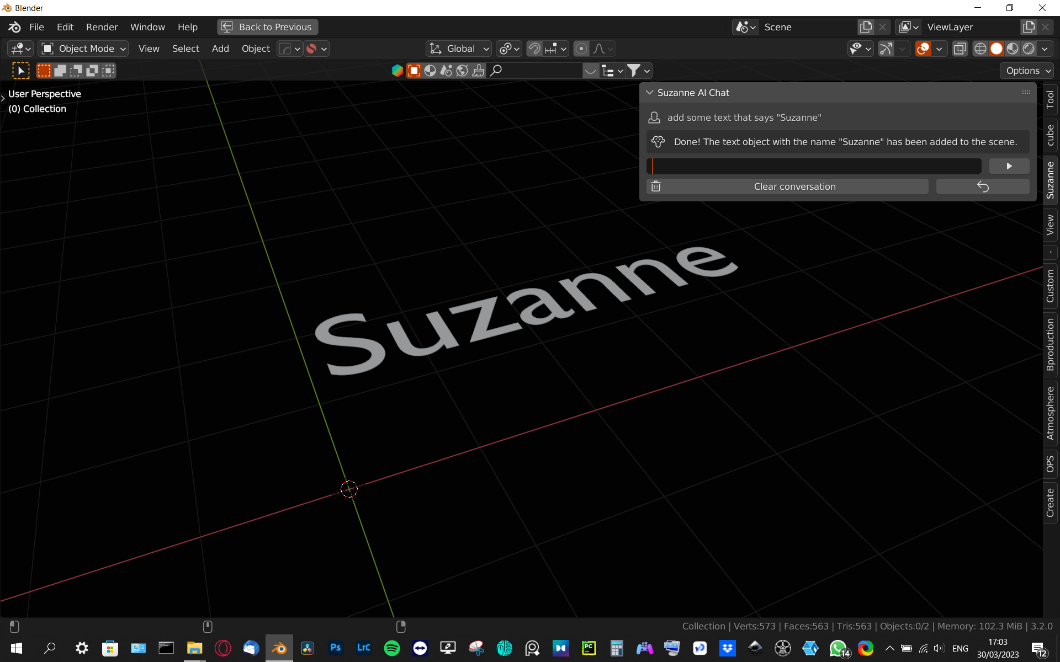Screen dimensions: 1060x662
Task: Open Photoshop from the taskbar
Action: pos(336,648)
